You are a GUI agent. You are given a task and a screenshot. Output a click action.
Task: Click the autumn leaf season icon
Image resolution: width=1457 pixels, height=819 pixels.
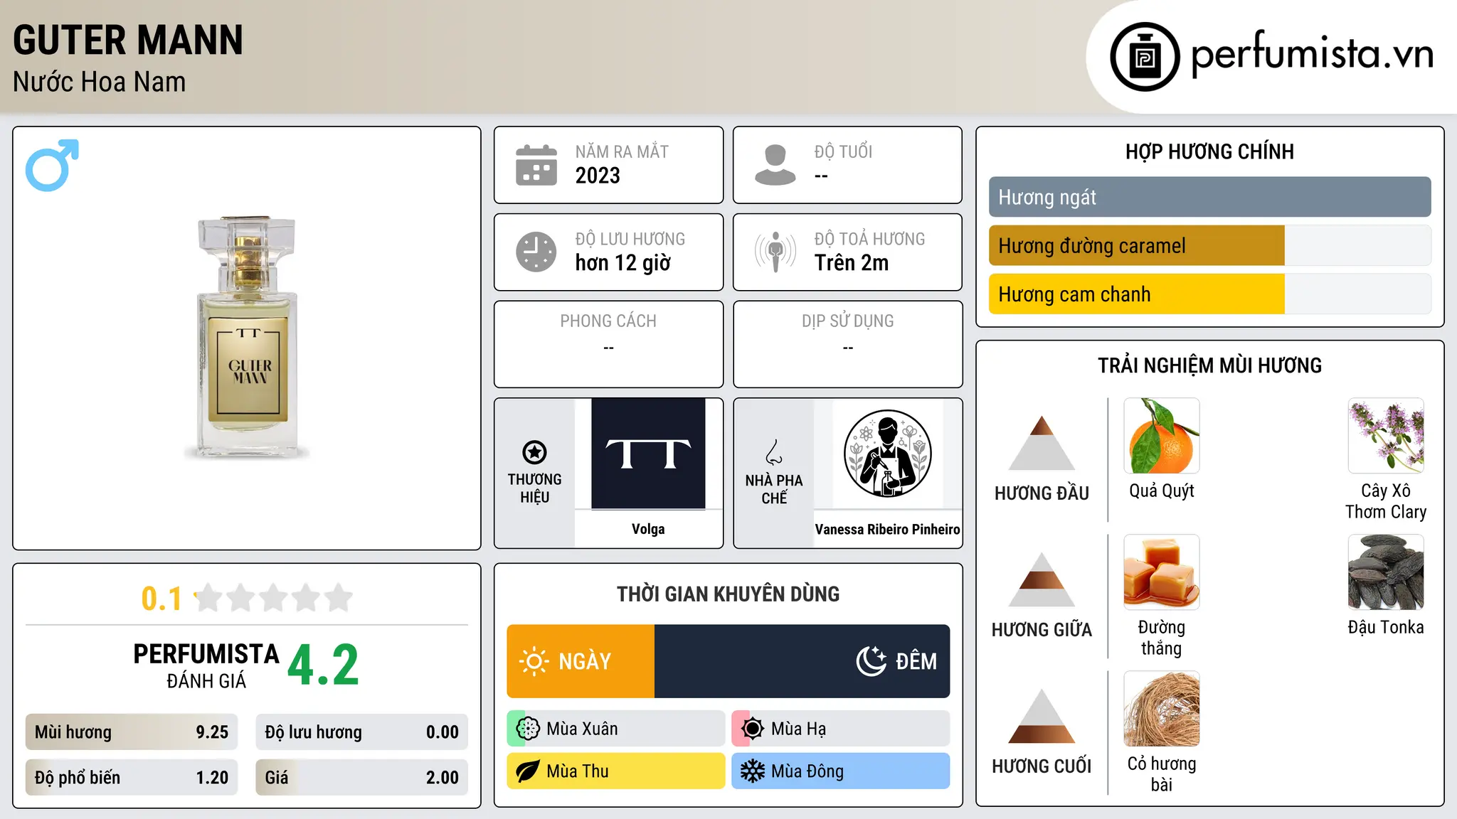[x=528, y=771]
